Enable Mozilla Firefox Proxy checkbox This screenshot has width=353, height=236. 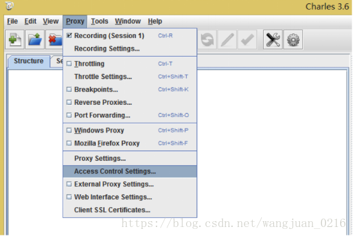[69, 143]
